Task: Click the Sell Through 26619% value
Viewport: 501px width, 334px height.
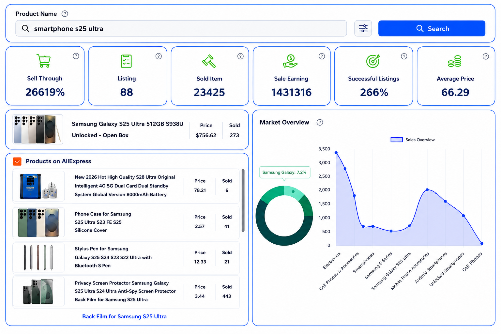Action: click(x=45, y=92)
